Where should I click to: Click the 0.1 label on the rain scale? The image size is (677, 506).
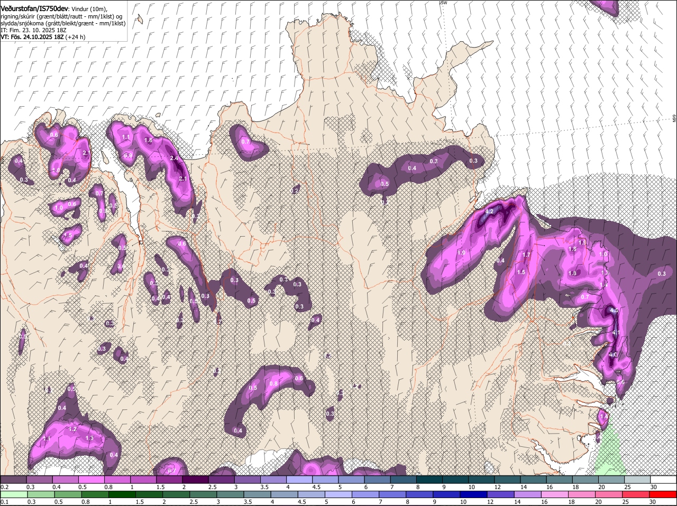(4, 502)
